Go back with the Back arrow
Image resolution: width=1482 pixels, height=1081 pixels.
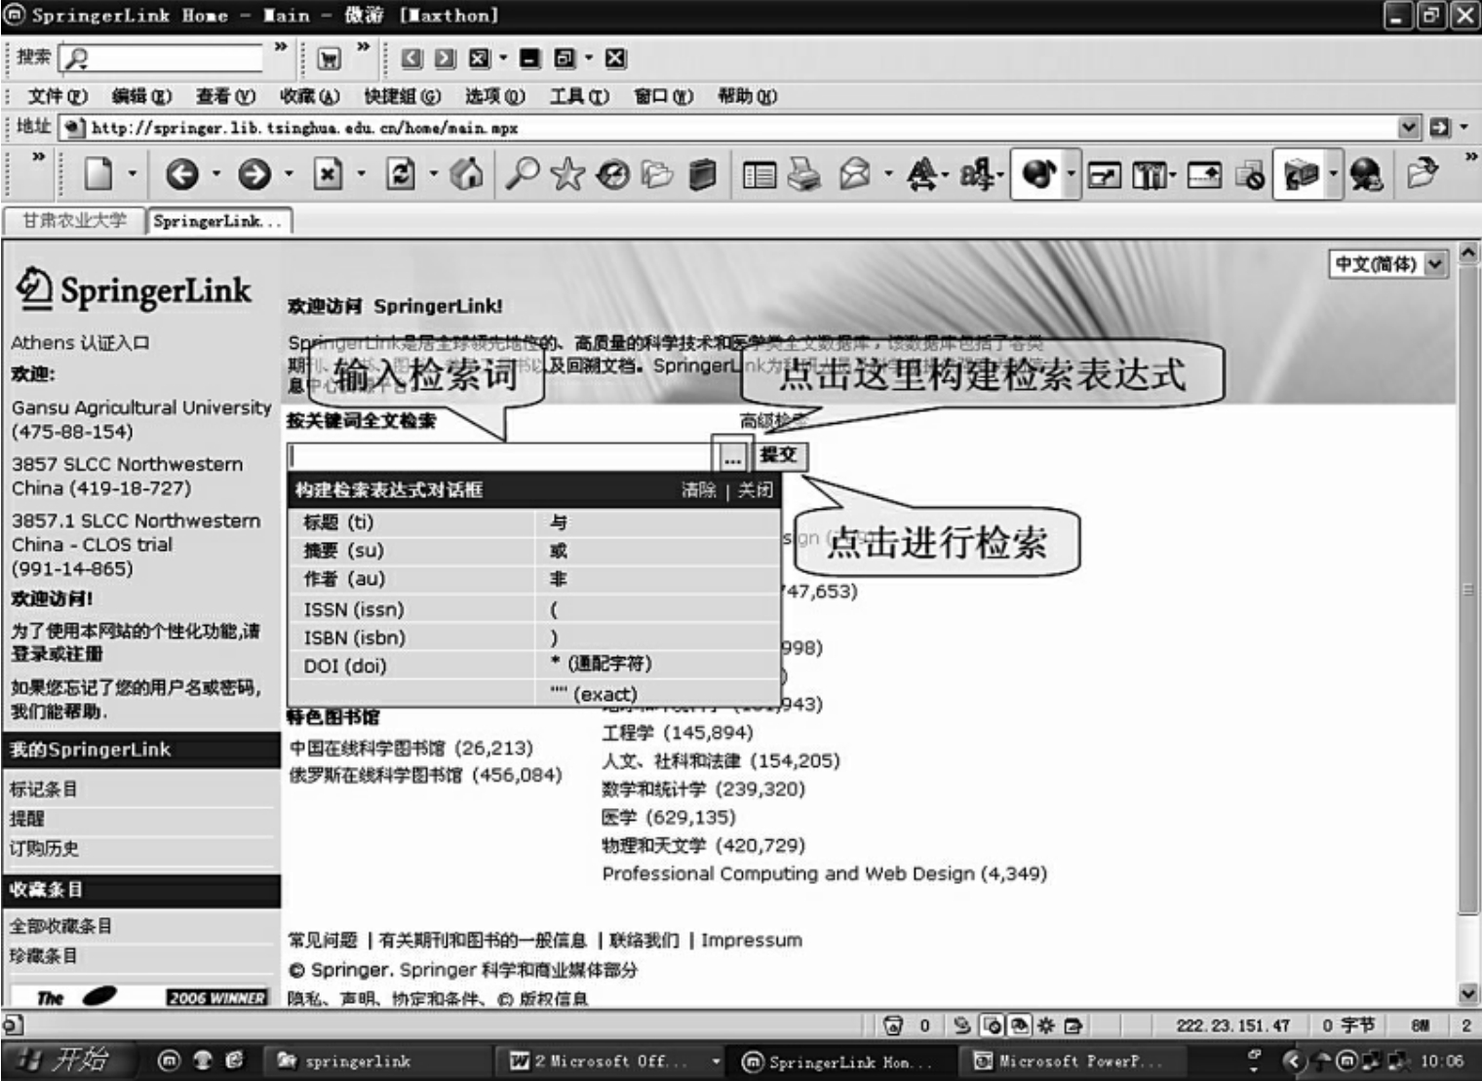(x=181, y=174)
